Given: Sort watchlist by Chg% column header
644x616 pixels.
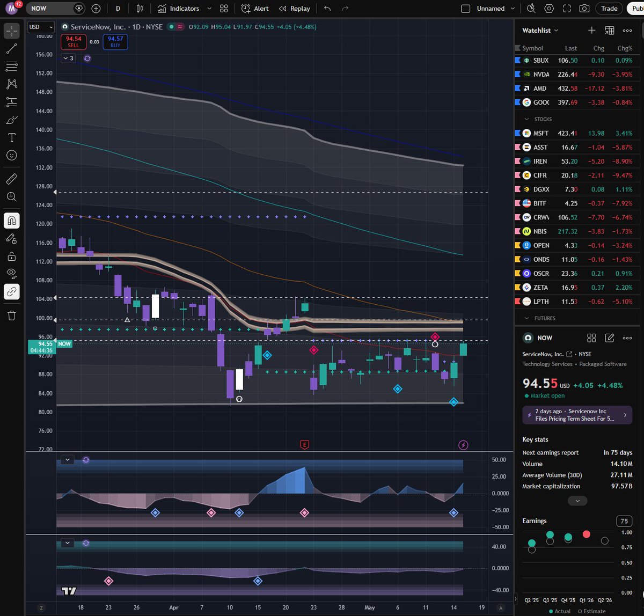Looking at the screenshot, I should click(625, 48).
